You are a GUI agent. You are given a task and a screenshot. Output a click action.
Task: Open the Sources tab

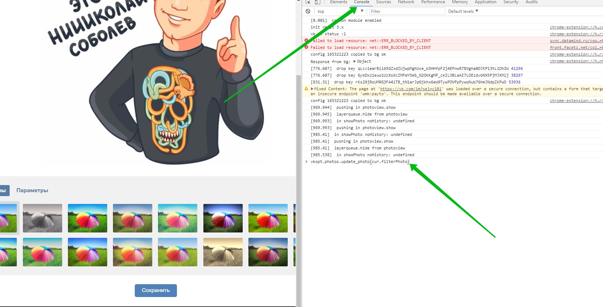(x=383, y=2)
